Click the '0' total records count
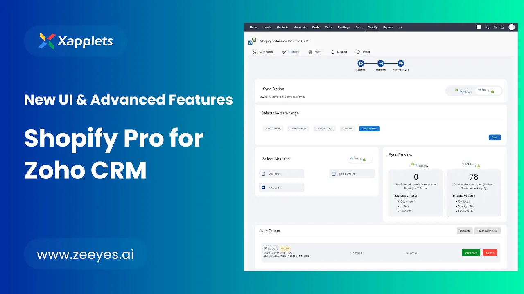 tap(416, 177)
